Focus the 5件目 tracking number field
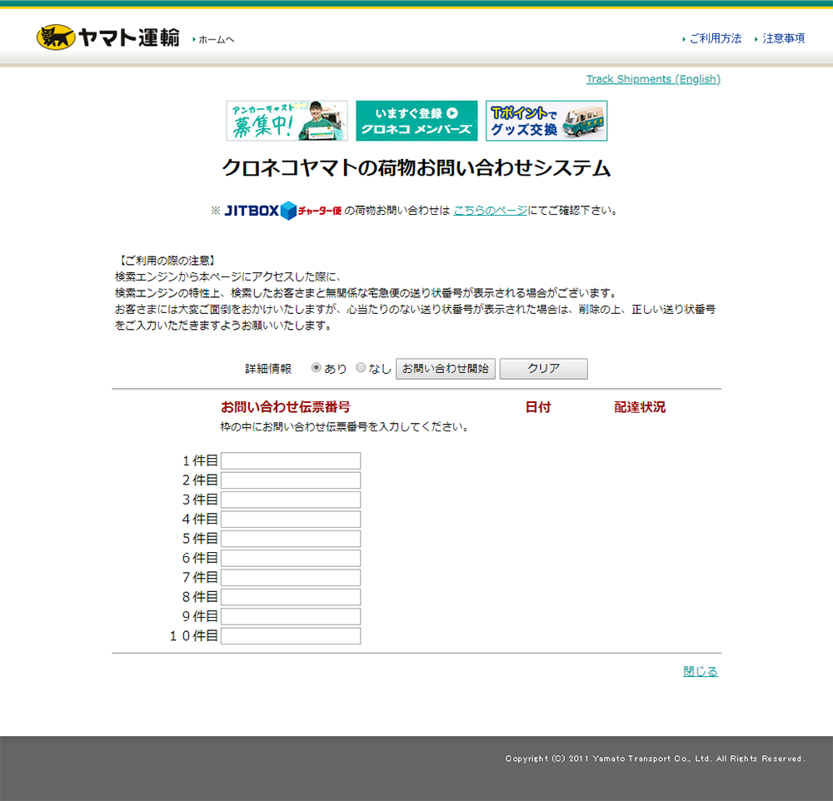This screenshot has height=801, width=833. pyautogui.click(x=291, y=539)
